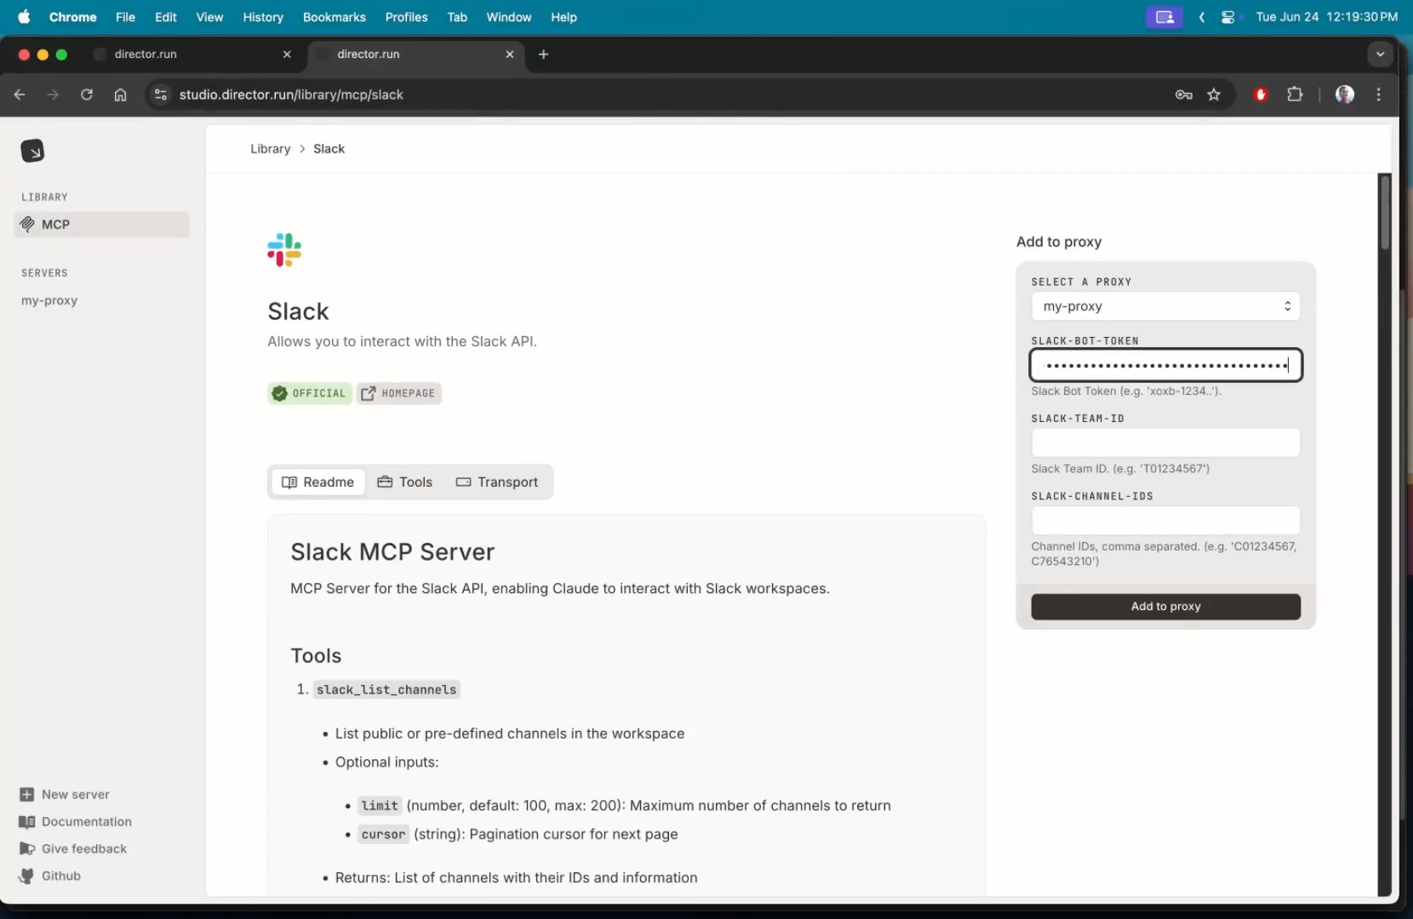Switch to the Readme tab
Image resolution: width=1413 pixels, height=919 pixels.
pyautogui.click(x=318, y=482)
